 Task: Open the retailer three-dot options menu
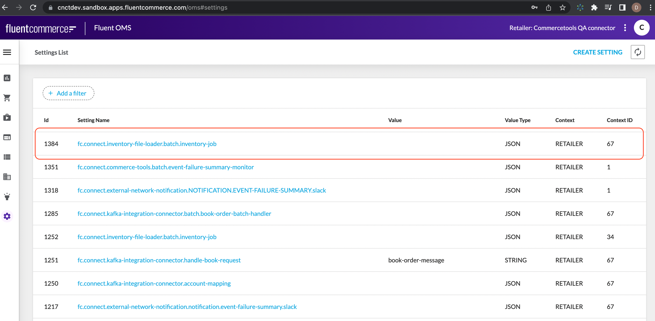tap(625, 28)
